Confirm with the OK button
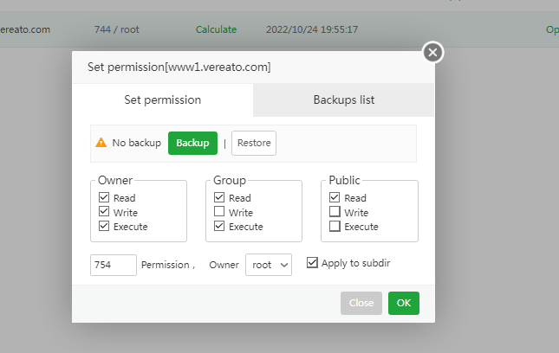Image resolution: width=559 pixels, height=353 pixels. [x=403, y=303]
